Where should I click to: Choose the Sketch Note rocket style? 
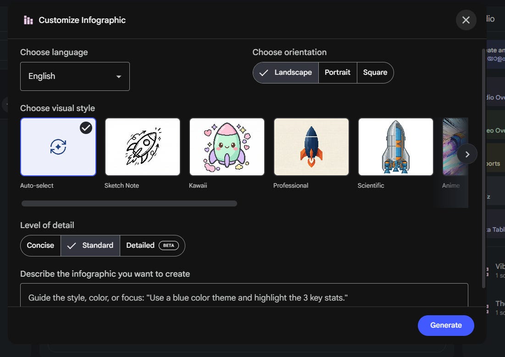[142, 147]
